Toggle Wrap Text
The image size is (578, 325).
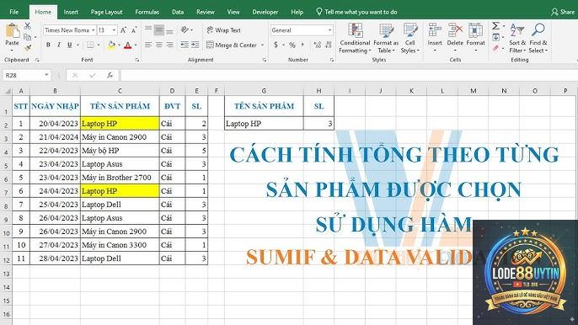[223, 30]
